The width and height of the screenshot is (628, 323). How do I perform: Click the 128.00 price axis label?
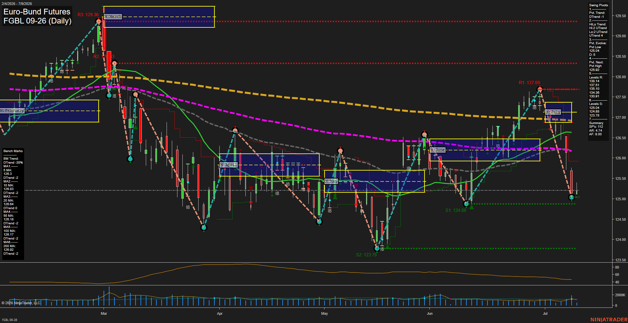click(620, 77)
